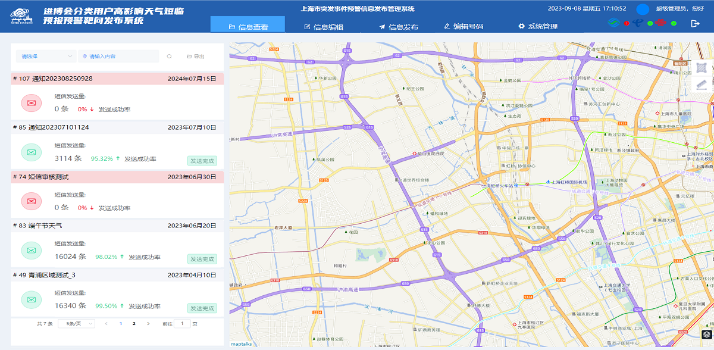Go to next page with right chevron

(x=148, y=324)
